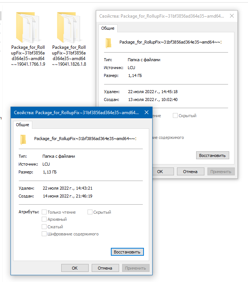Click 'Отмена' in the back dialog
248x282 pixels.
[x=191, y=172]
